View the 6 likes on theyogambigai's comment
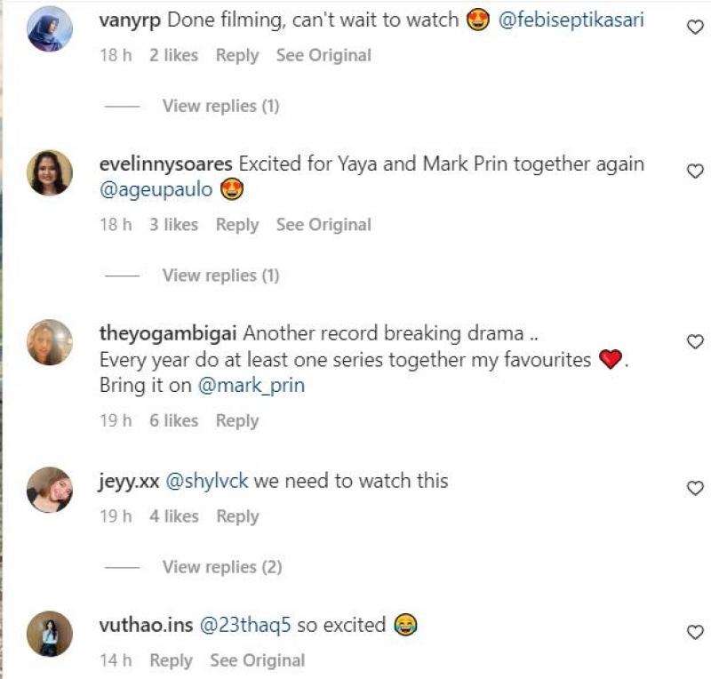 [173, 420]
